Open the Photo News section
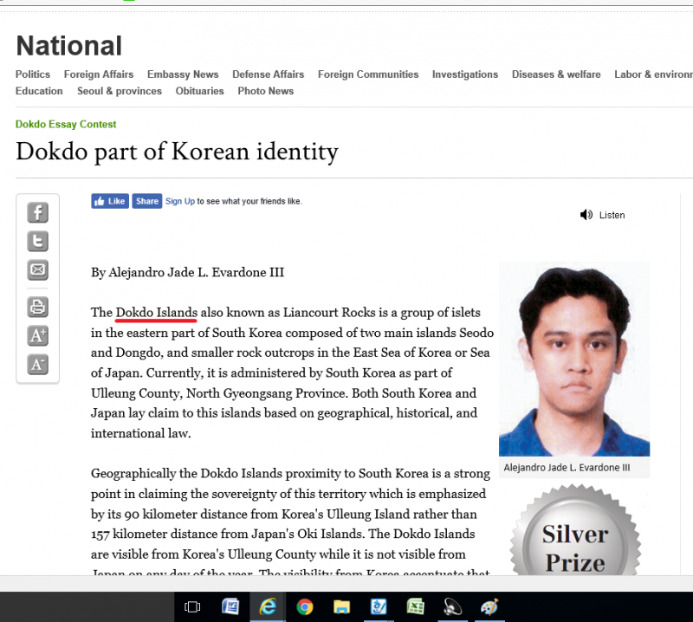 (265, 91)
